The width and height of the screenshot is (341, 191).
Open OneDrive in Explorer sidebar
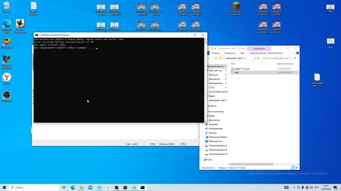point(212,106)
